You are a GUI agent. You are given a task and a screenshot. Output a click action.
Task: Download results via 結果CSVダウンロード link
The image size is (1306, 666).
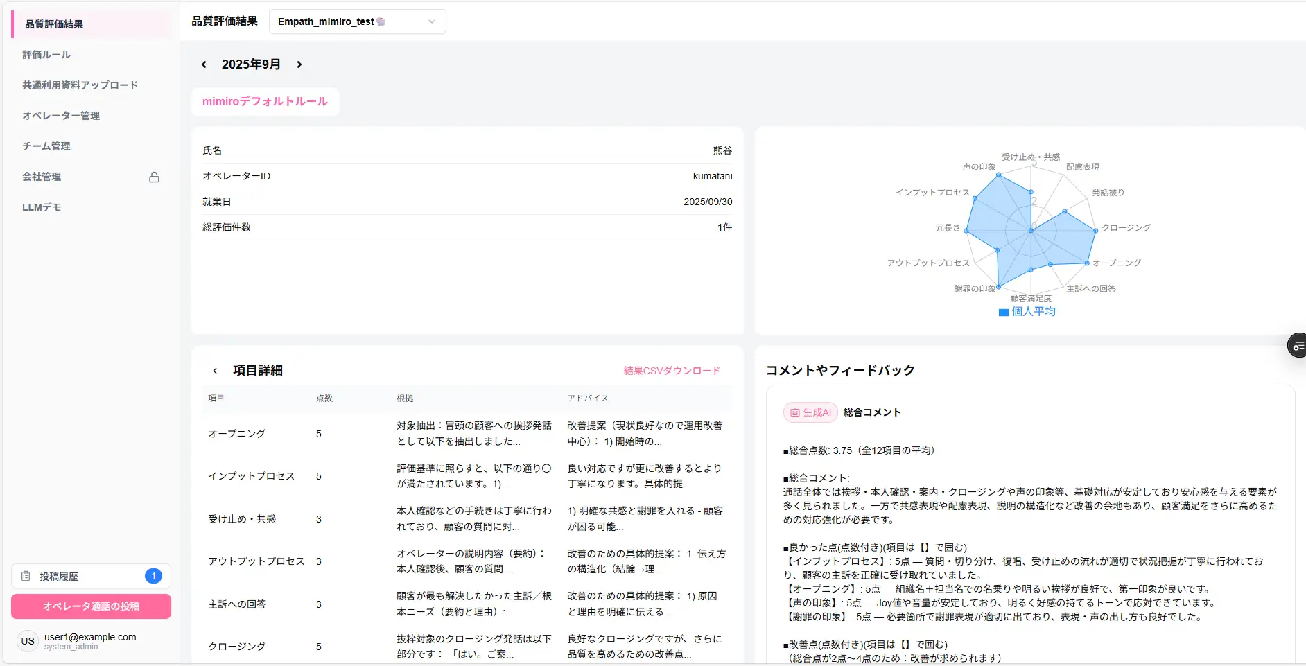tap(672, 371)
